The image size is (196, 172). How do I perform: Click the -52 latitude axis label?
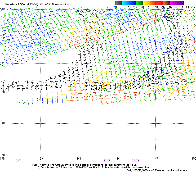[2, 35]
